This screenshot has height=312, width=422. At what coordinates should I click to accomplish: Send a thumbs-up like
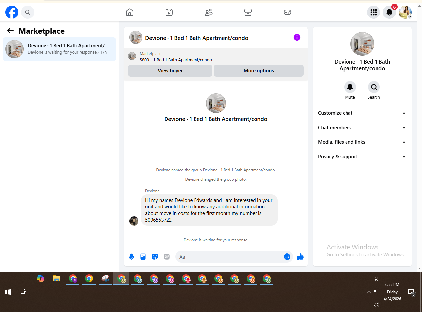tap(300, 257)
